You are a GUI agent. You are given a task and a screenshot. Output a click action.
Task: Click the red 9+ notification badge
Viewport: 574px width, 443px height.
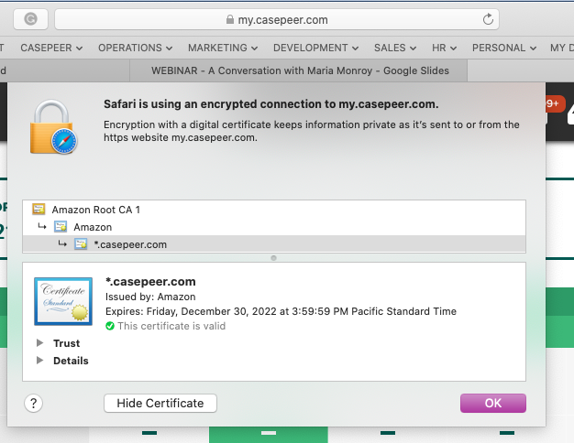point(554,103)
